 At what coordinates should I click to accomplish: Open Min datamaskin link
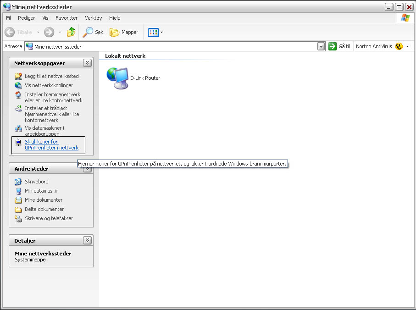[42, 191]
